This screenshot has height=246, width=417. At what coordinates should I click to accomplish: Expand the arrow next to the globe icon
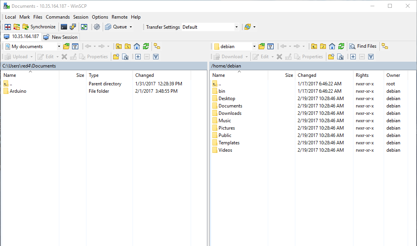point(255,27)
